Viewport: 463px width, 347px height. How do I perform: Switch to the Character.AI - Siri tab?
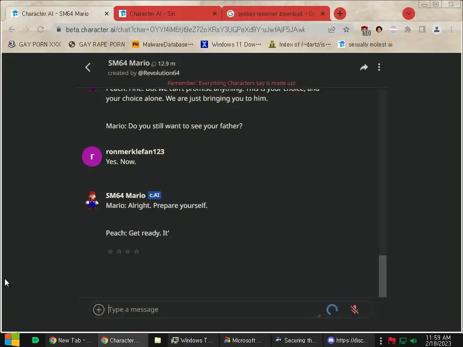coord(167,14)
